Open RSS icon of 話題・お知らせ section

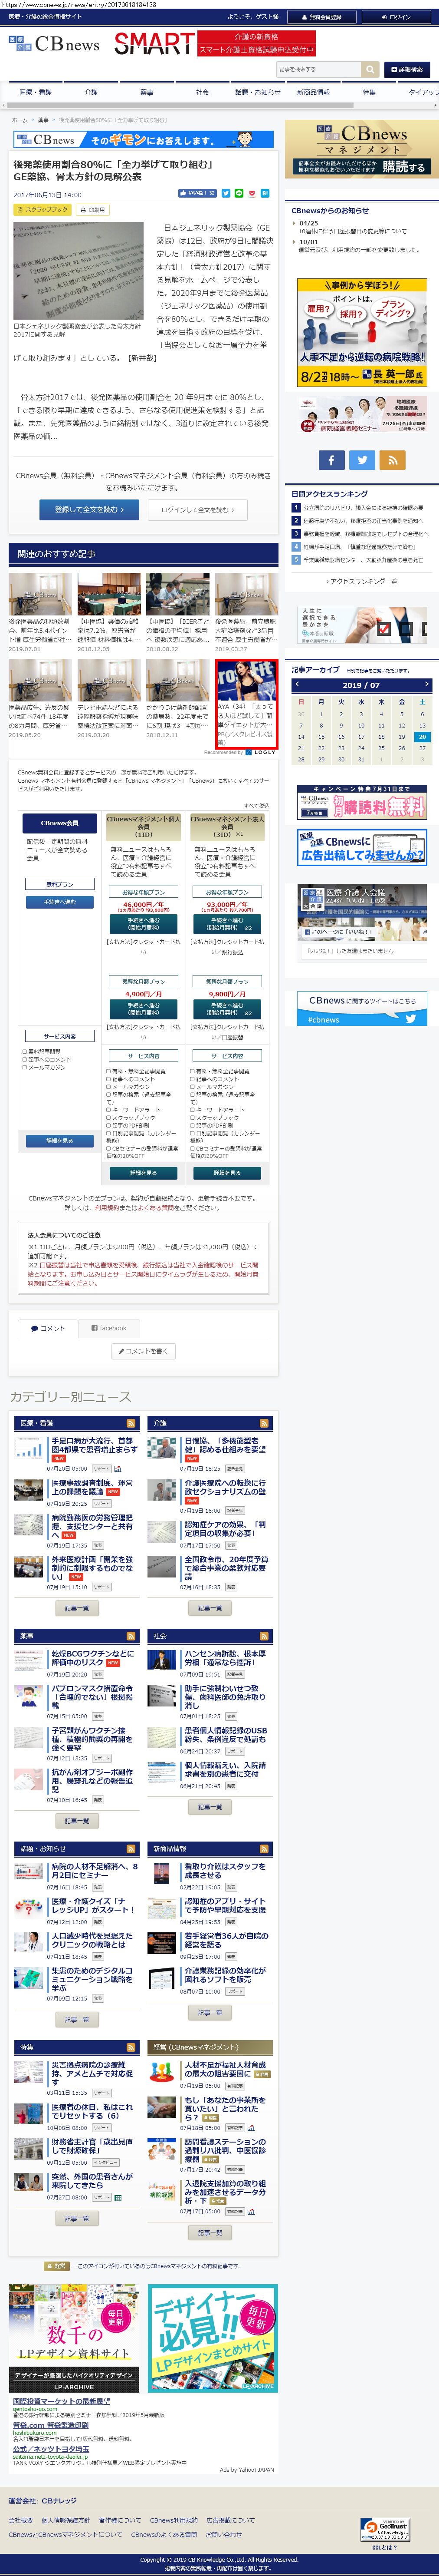(x=131, y=1849)
